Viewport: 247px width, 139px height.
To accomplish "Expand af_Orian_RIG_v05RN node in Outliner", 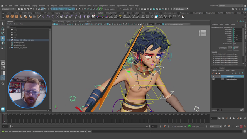I will (x=10, y=47).
